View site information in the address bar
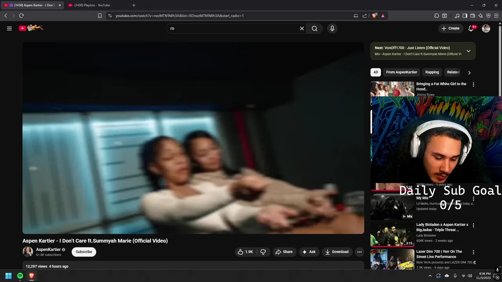Screen dimensions: 502x282 click(x=110, y=16)
